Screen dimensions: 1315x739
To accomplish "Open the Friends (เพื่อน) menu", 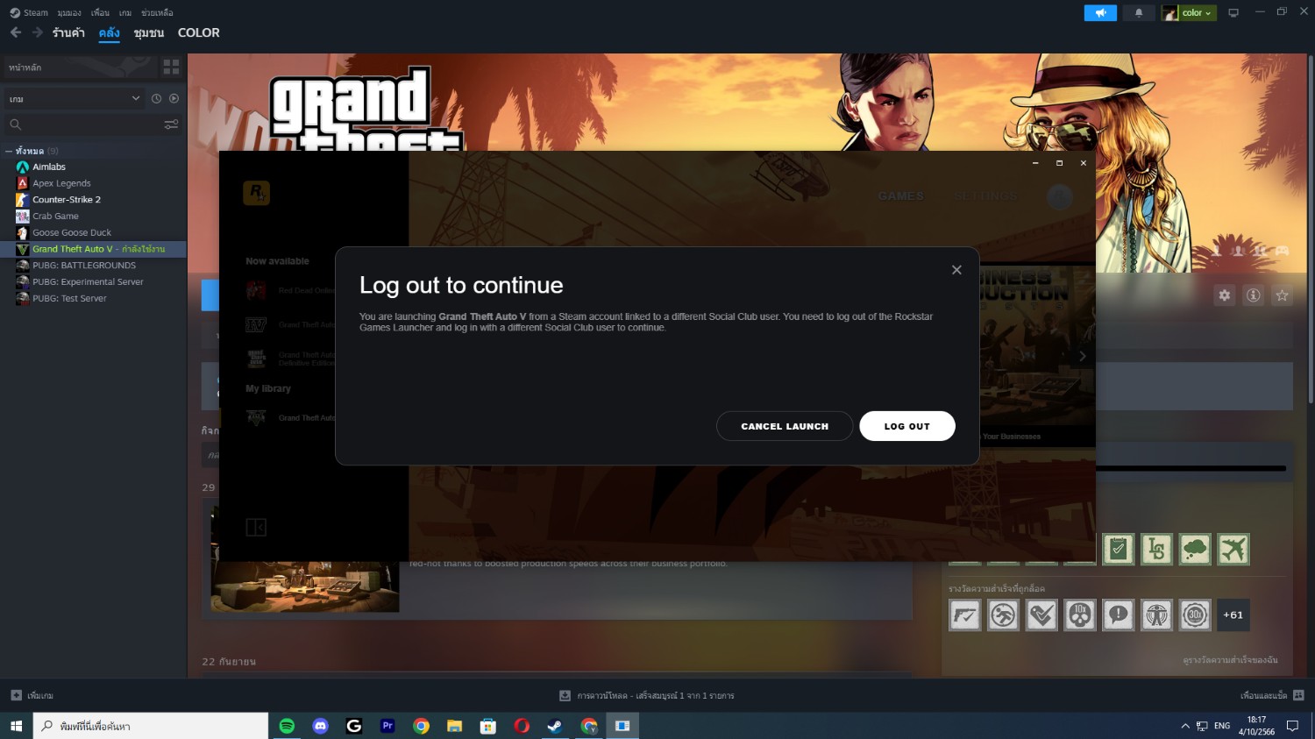I will (x=101, y=12).
